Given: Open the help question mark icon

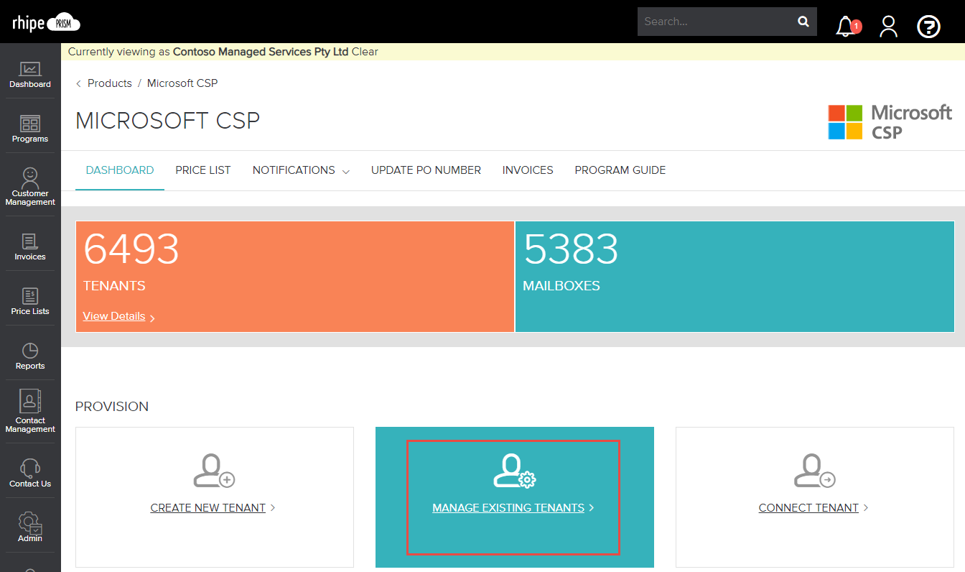Looking at the screenshot, I should [x=928, y=27].
